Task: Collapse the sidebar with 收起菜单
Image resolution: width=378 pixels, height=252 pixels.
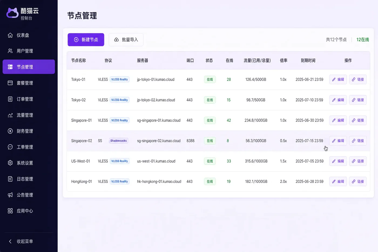Action: point(29,241)
